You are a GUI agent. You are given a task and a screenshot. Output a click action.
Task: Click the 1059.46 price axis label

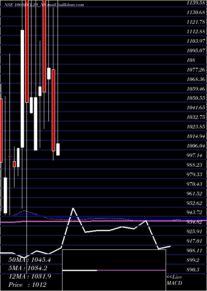pos(196,89)
